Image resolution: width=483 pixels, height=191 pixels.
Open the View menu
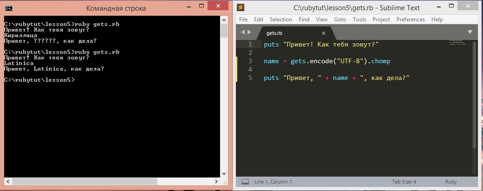322,20
